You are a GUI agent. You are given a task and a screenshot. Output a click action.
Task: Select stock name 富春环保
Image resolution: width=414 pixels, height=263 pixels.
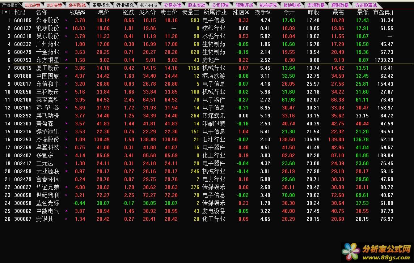point(47,179)
